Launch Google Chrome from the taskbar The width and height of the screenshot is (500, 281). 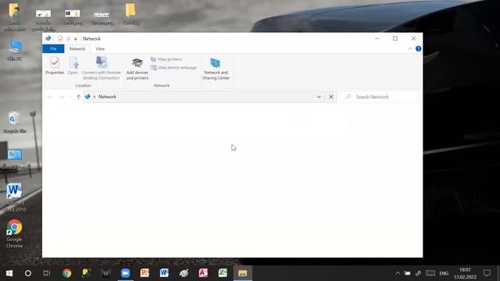67,273
